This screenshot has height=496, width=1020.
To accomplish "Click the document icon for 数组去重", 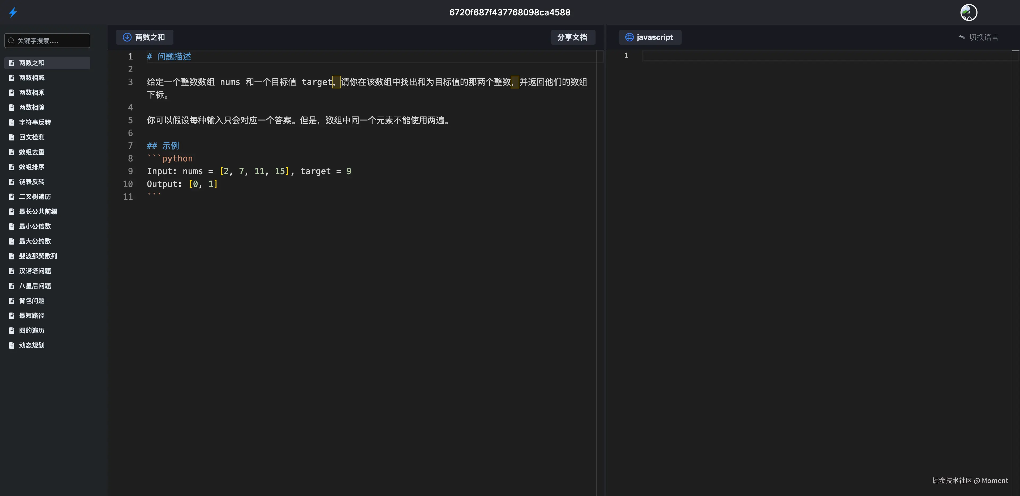I will 12,152.
